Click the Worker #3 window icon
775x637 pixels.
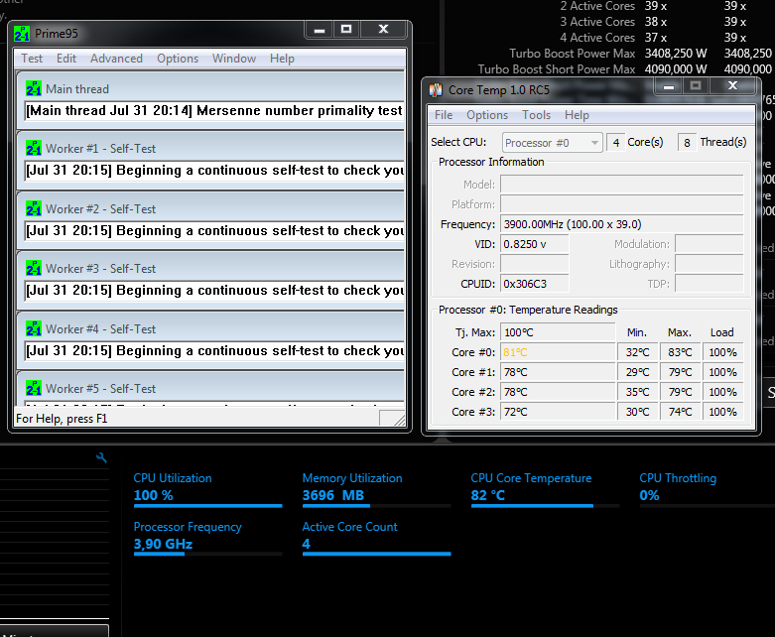point(34,268)
